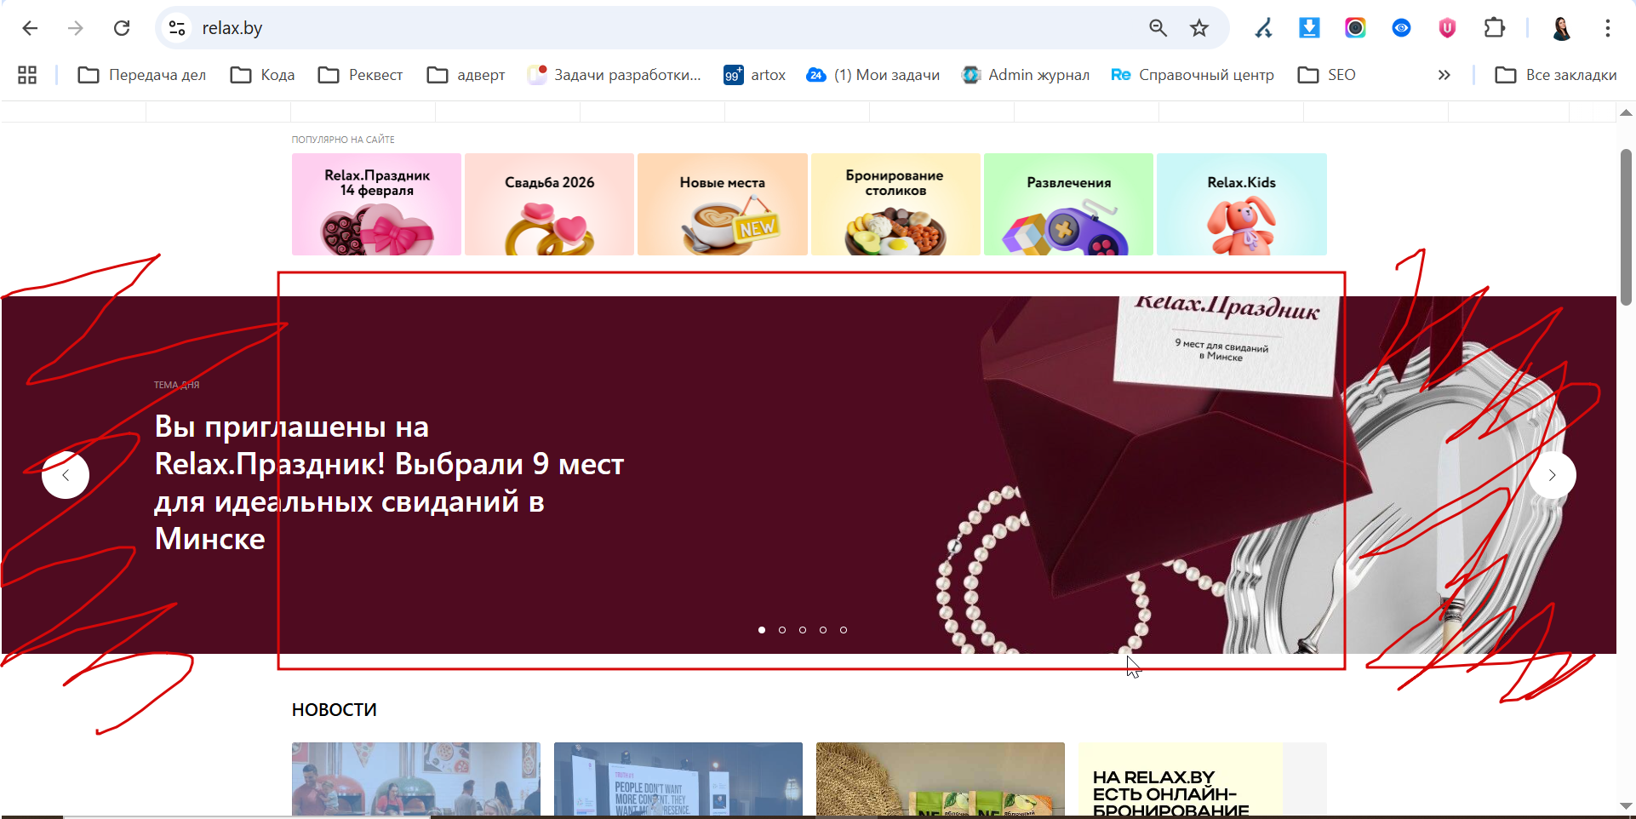1636x819 pixels.
Task: Open the Задачи разработки bookmark
Action: [x=614, y=75]
